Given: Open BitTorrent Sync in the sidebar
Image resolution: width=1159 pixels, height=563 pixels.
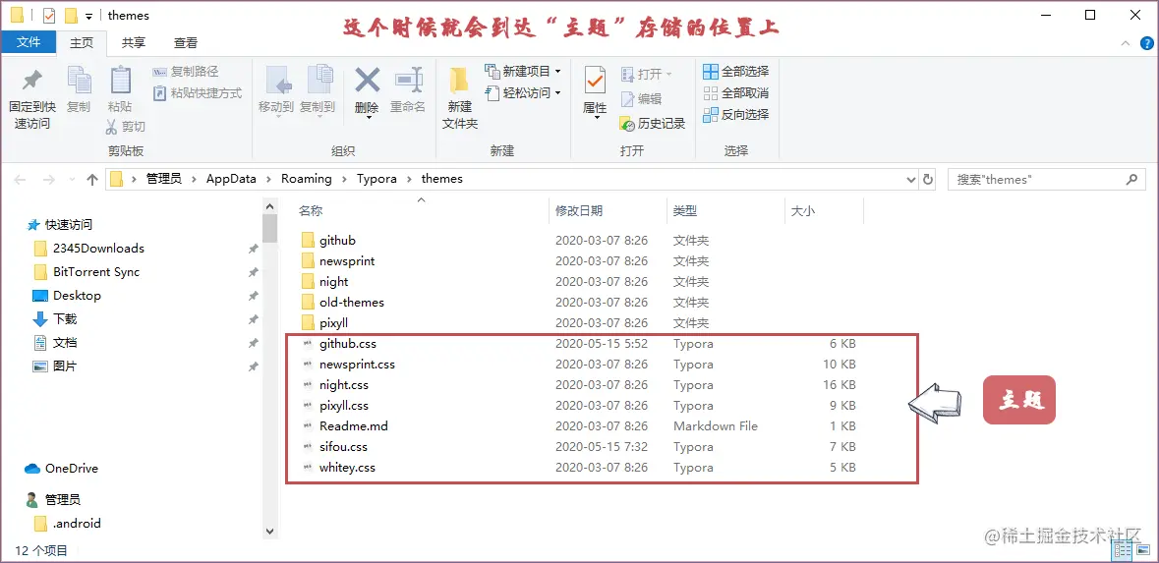Looking at the screenshot, I should tap(87, 272).
